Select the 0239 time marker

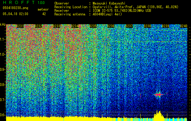(165, 26)
